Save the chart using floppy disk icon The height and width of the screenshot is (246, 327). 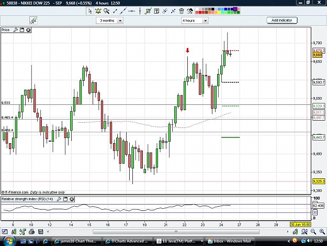pos(41,232)
